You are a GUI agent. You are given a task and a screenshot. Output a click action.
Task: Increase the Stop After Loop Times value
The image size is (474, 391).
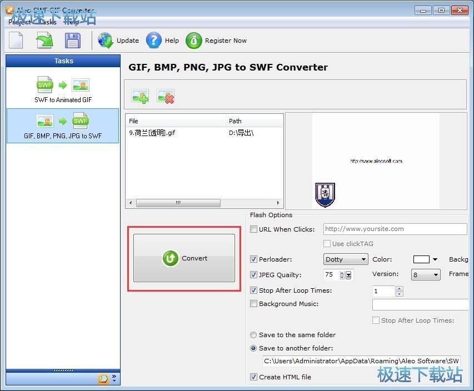(x=400, y=288)
